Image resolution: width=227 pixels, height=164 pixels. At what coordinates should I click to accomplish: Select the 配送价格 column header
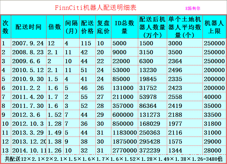(x=88, y=27)
